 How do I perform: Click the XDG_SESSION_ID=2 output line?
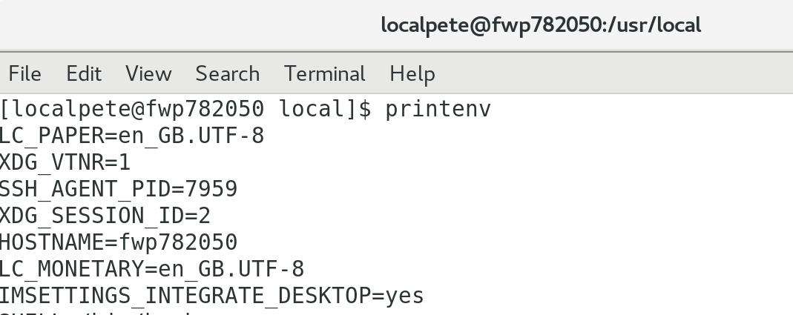[x=105, y=216]
